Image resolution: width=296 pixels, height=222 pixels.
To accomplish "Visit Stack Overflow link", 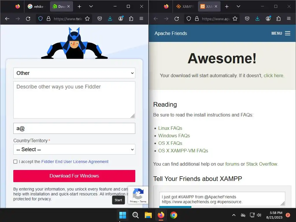I will [262, 164].
